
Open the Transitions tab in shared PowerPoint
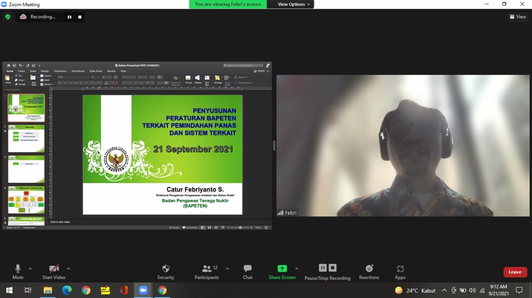(60, 71)
